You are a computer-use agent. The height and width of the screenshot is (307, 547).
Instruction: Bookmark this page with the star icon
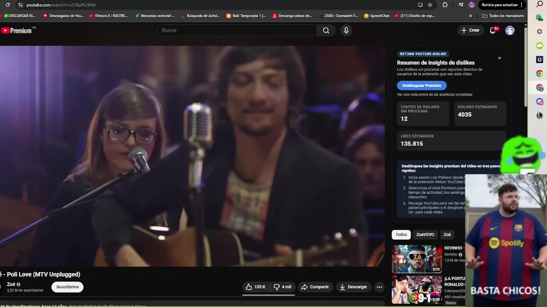pyautogui.click(x=430, y=5)
